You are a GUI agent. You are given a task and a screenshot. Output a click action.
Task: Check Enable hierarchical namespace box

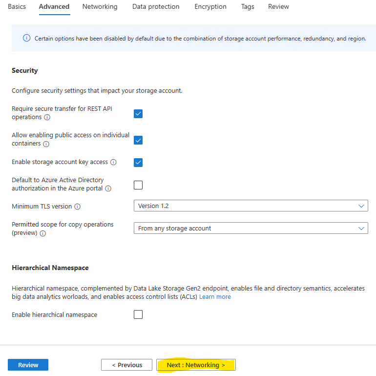(x=138, y=314)
